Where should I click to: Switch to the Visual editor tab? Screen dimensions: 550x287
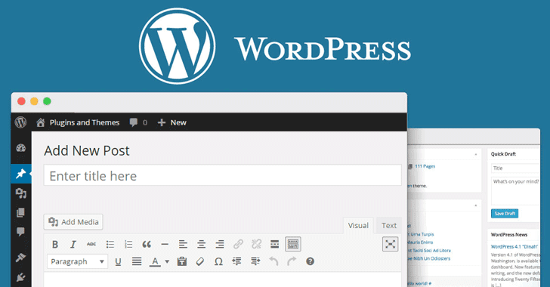(358, 226)
